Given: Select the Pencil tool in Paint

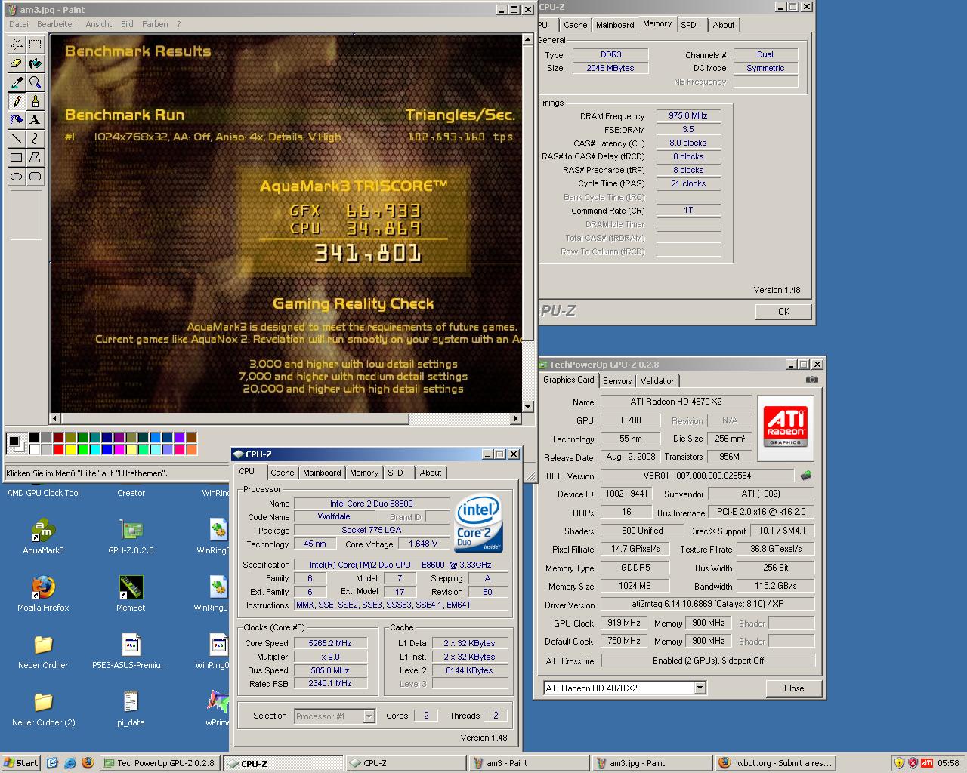Looking at the screenshot, I should click(x=16, y=101).
